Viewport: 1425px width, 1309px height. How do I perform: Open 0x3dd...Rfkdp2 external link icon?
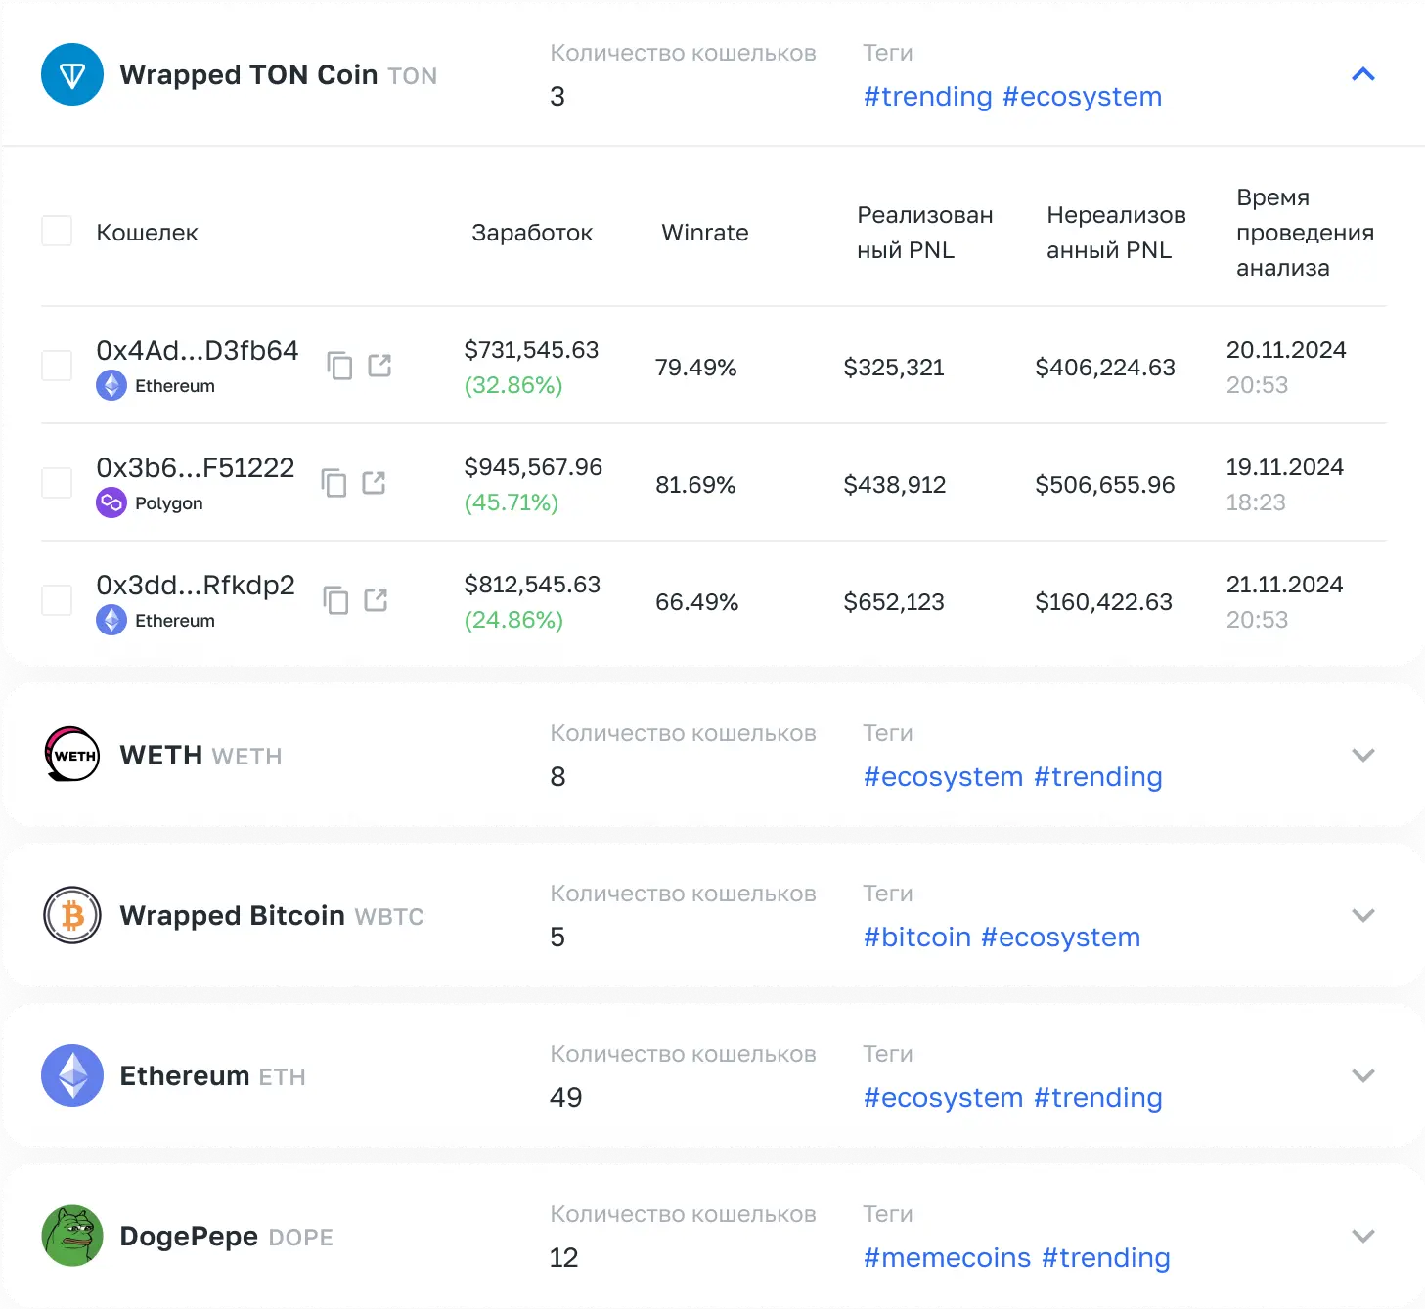point(376,600)
